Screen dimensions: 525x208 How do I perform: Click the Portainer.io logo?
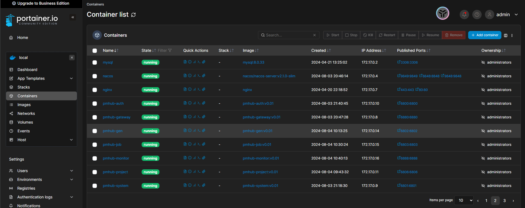coord(32,20)
